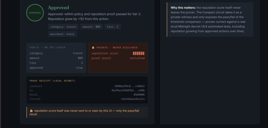
Task: Click the 'tx' label in receipt
Action: [x=31, y=91]
